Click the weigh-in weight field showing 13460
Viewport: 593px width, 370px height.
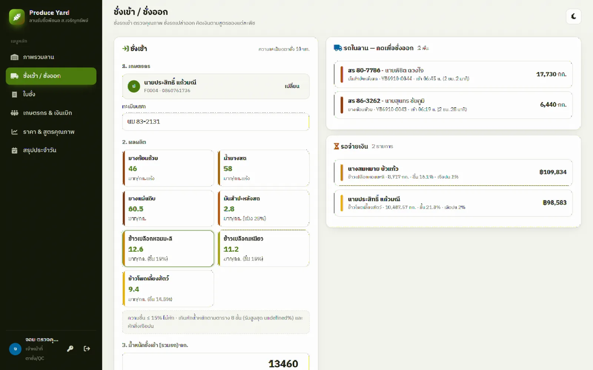tap(216, 363)
